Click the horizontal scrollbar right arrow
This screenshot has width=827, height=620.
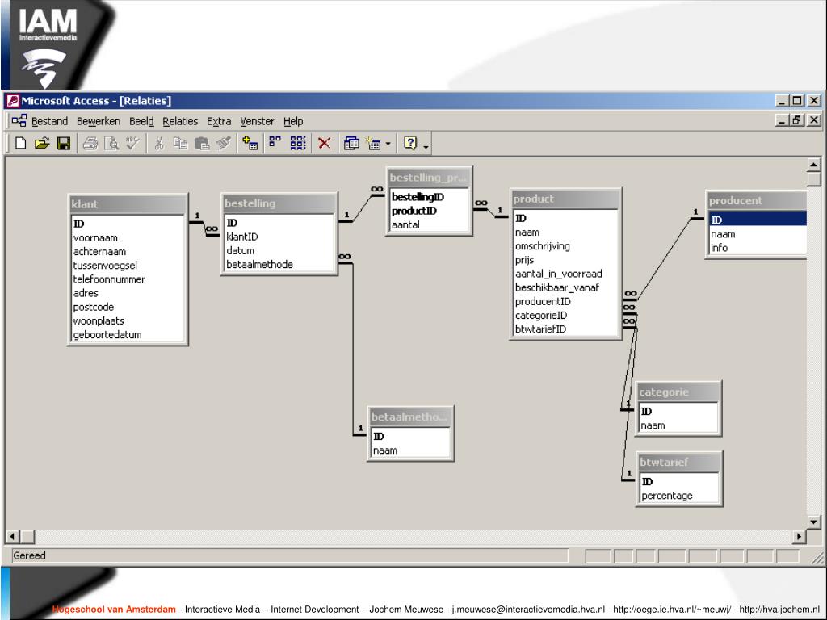[799, 537]
